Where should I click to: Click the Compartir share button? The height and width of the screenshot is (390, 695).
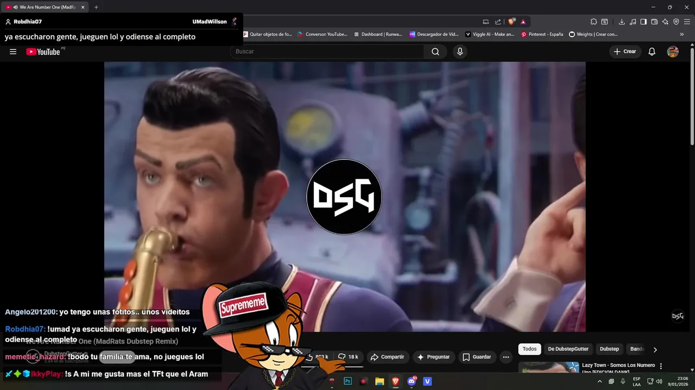pos(387,357)
